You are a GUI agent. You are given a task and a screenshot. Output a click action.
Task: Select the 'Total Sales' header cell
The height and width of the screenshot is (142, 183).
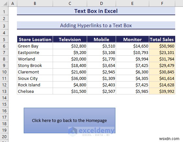click(162, 39)
